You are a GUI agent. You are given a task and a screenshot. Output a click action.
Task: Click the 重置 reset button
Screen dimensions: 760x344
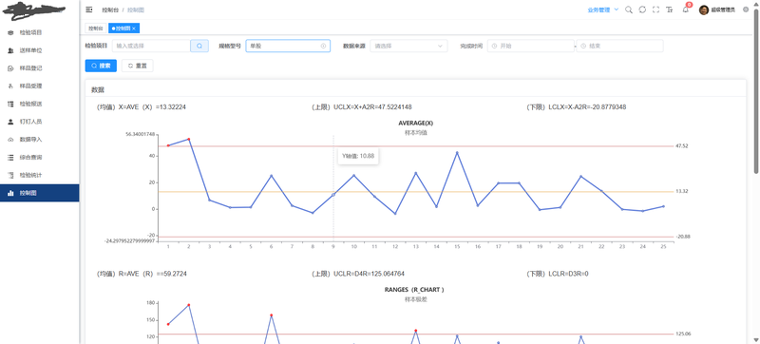pos(137,66)
